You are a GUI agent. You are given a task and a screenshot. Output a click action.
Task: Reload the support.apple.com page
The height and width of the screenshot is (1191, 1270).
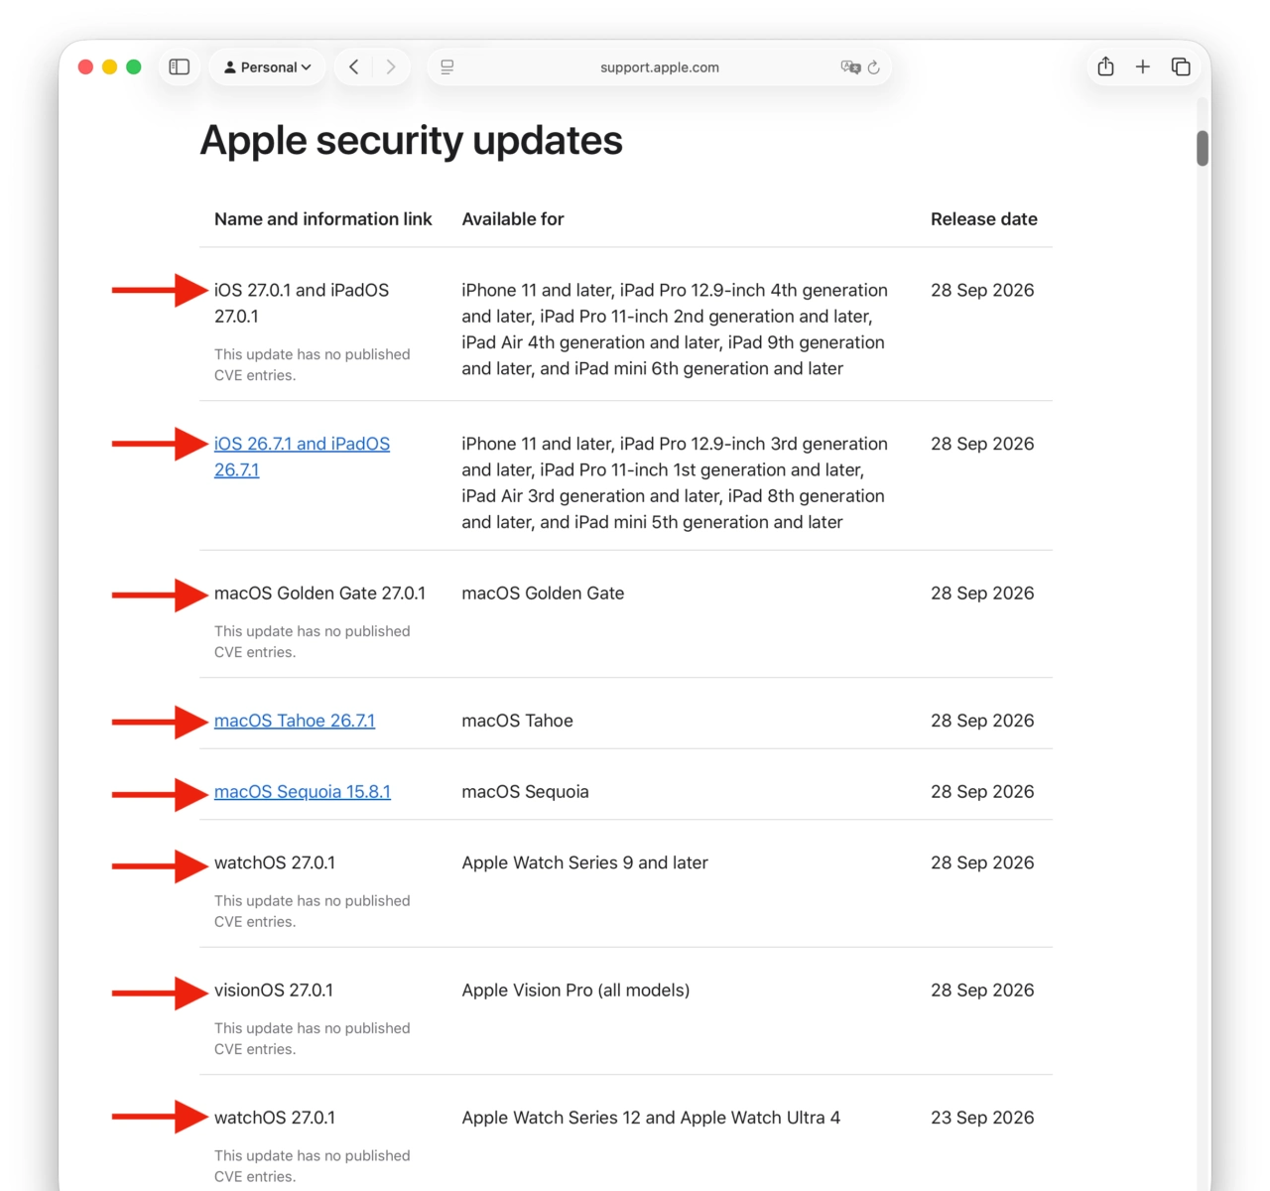(x=874, y=67)
